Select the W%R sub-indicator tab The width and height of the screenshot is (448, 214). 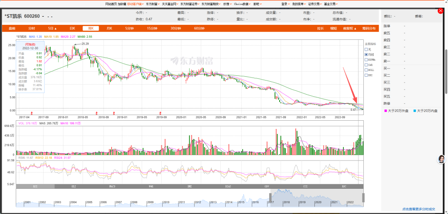pos(151,186)
